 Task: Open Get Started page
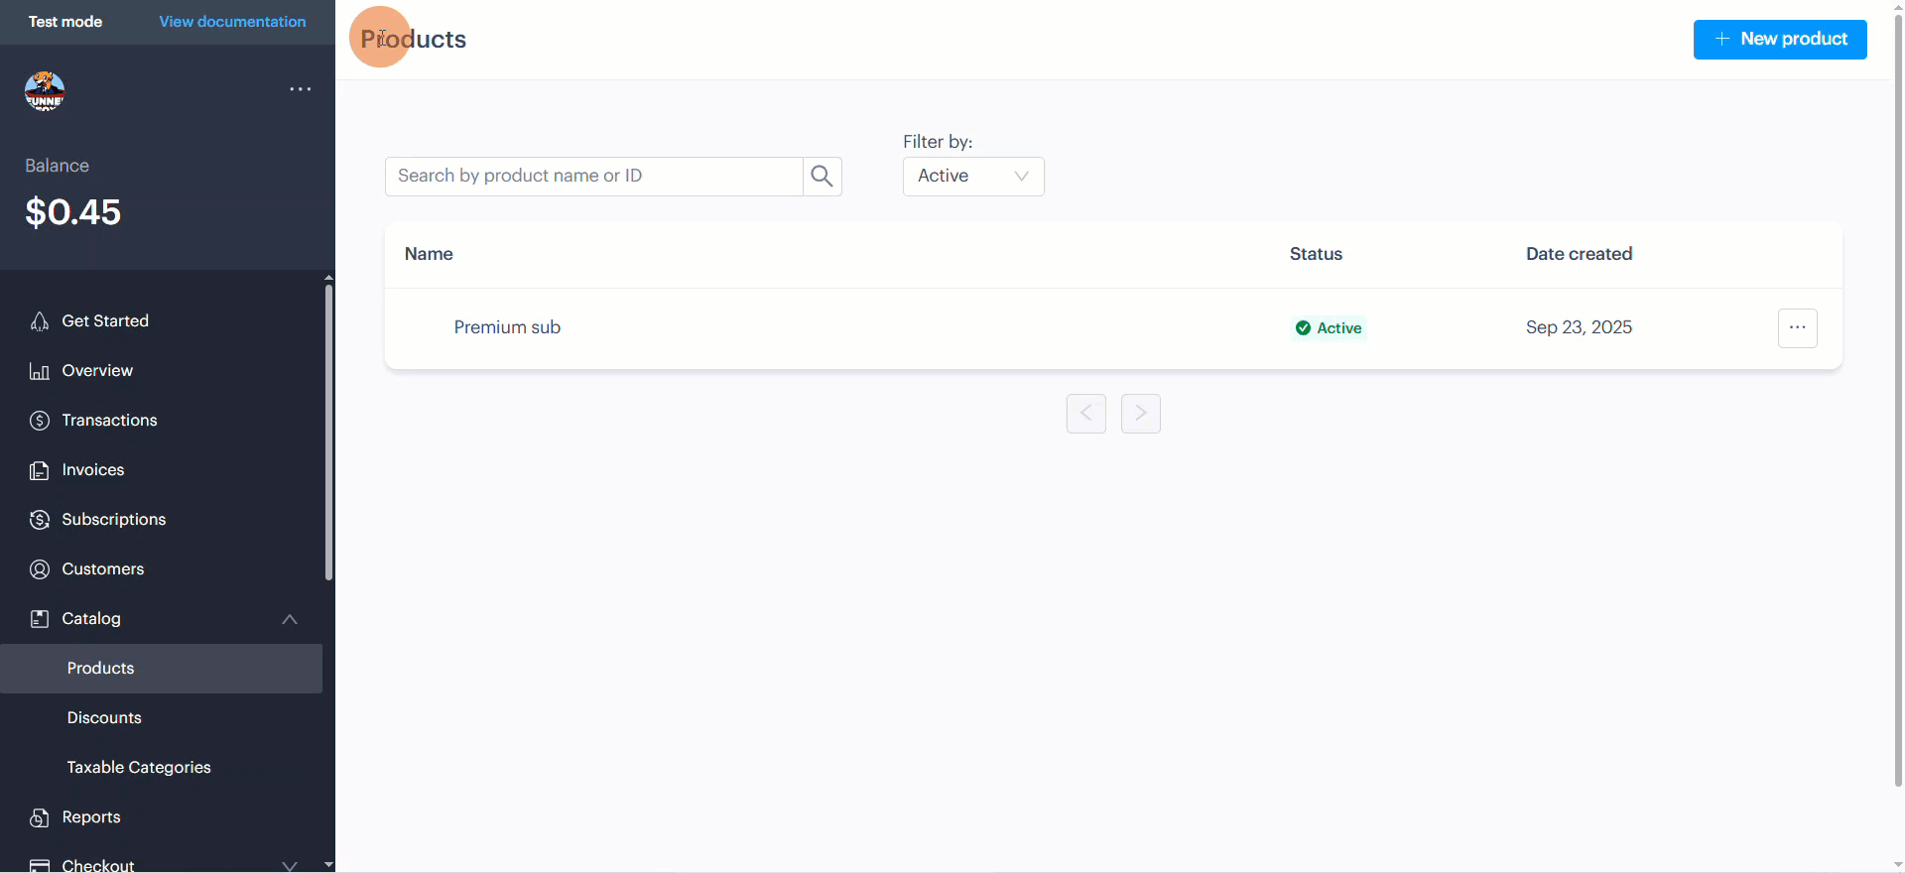point(105,321)
